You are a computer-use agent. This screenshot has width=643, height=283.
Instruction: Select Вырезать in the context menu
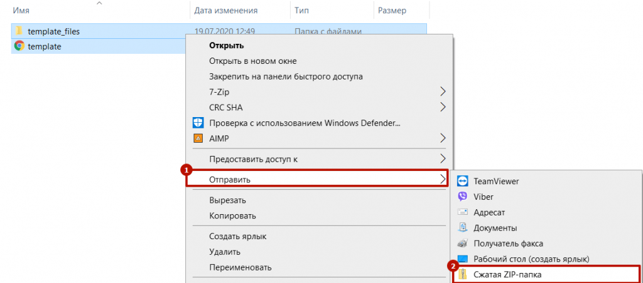coord(227,200)
